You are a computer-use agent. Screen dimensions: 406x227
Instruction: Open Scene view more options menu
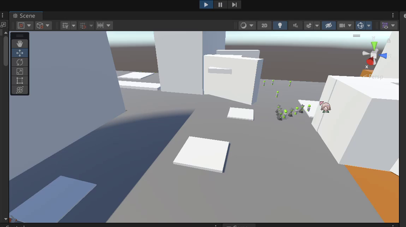[x=393, y=15]
